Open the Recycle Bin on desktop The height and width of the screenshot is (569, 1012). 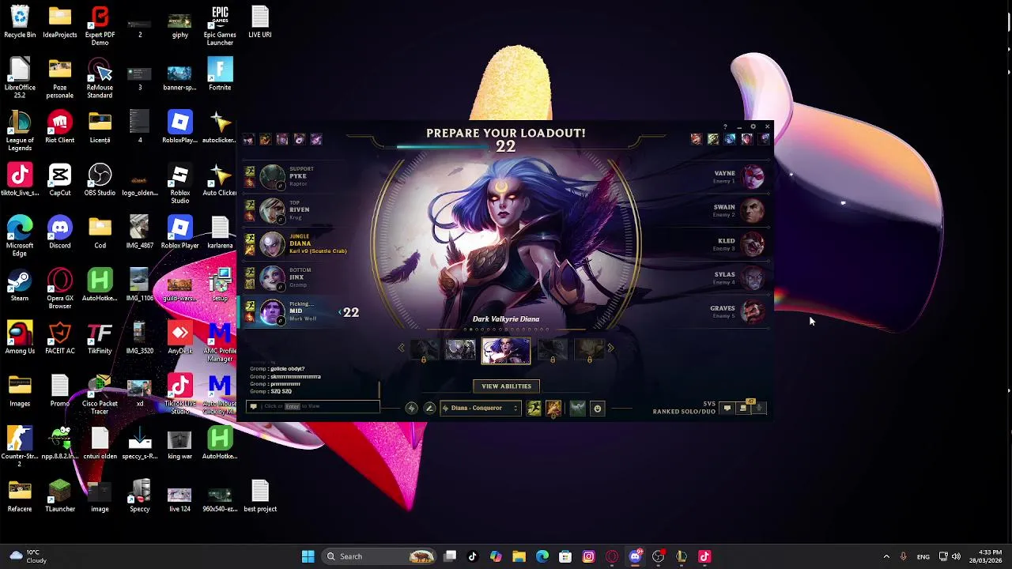pos(20,22)
